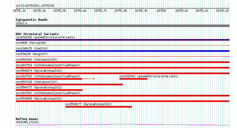
Task: Click the RefSeq Genes track title
Action: tap(27, 119)
